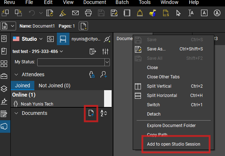The width and height of the screenshot is (225, 156).
Task: Click the Print toolbar icon
Action: [88, 13]
